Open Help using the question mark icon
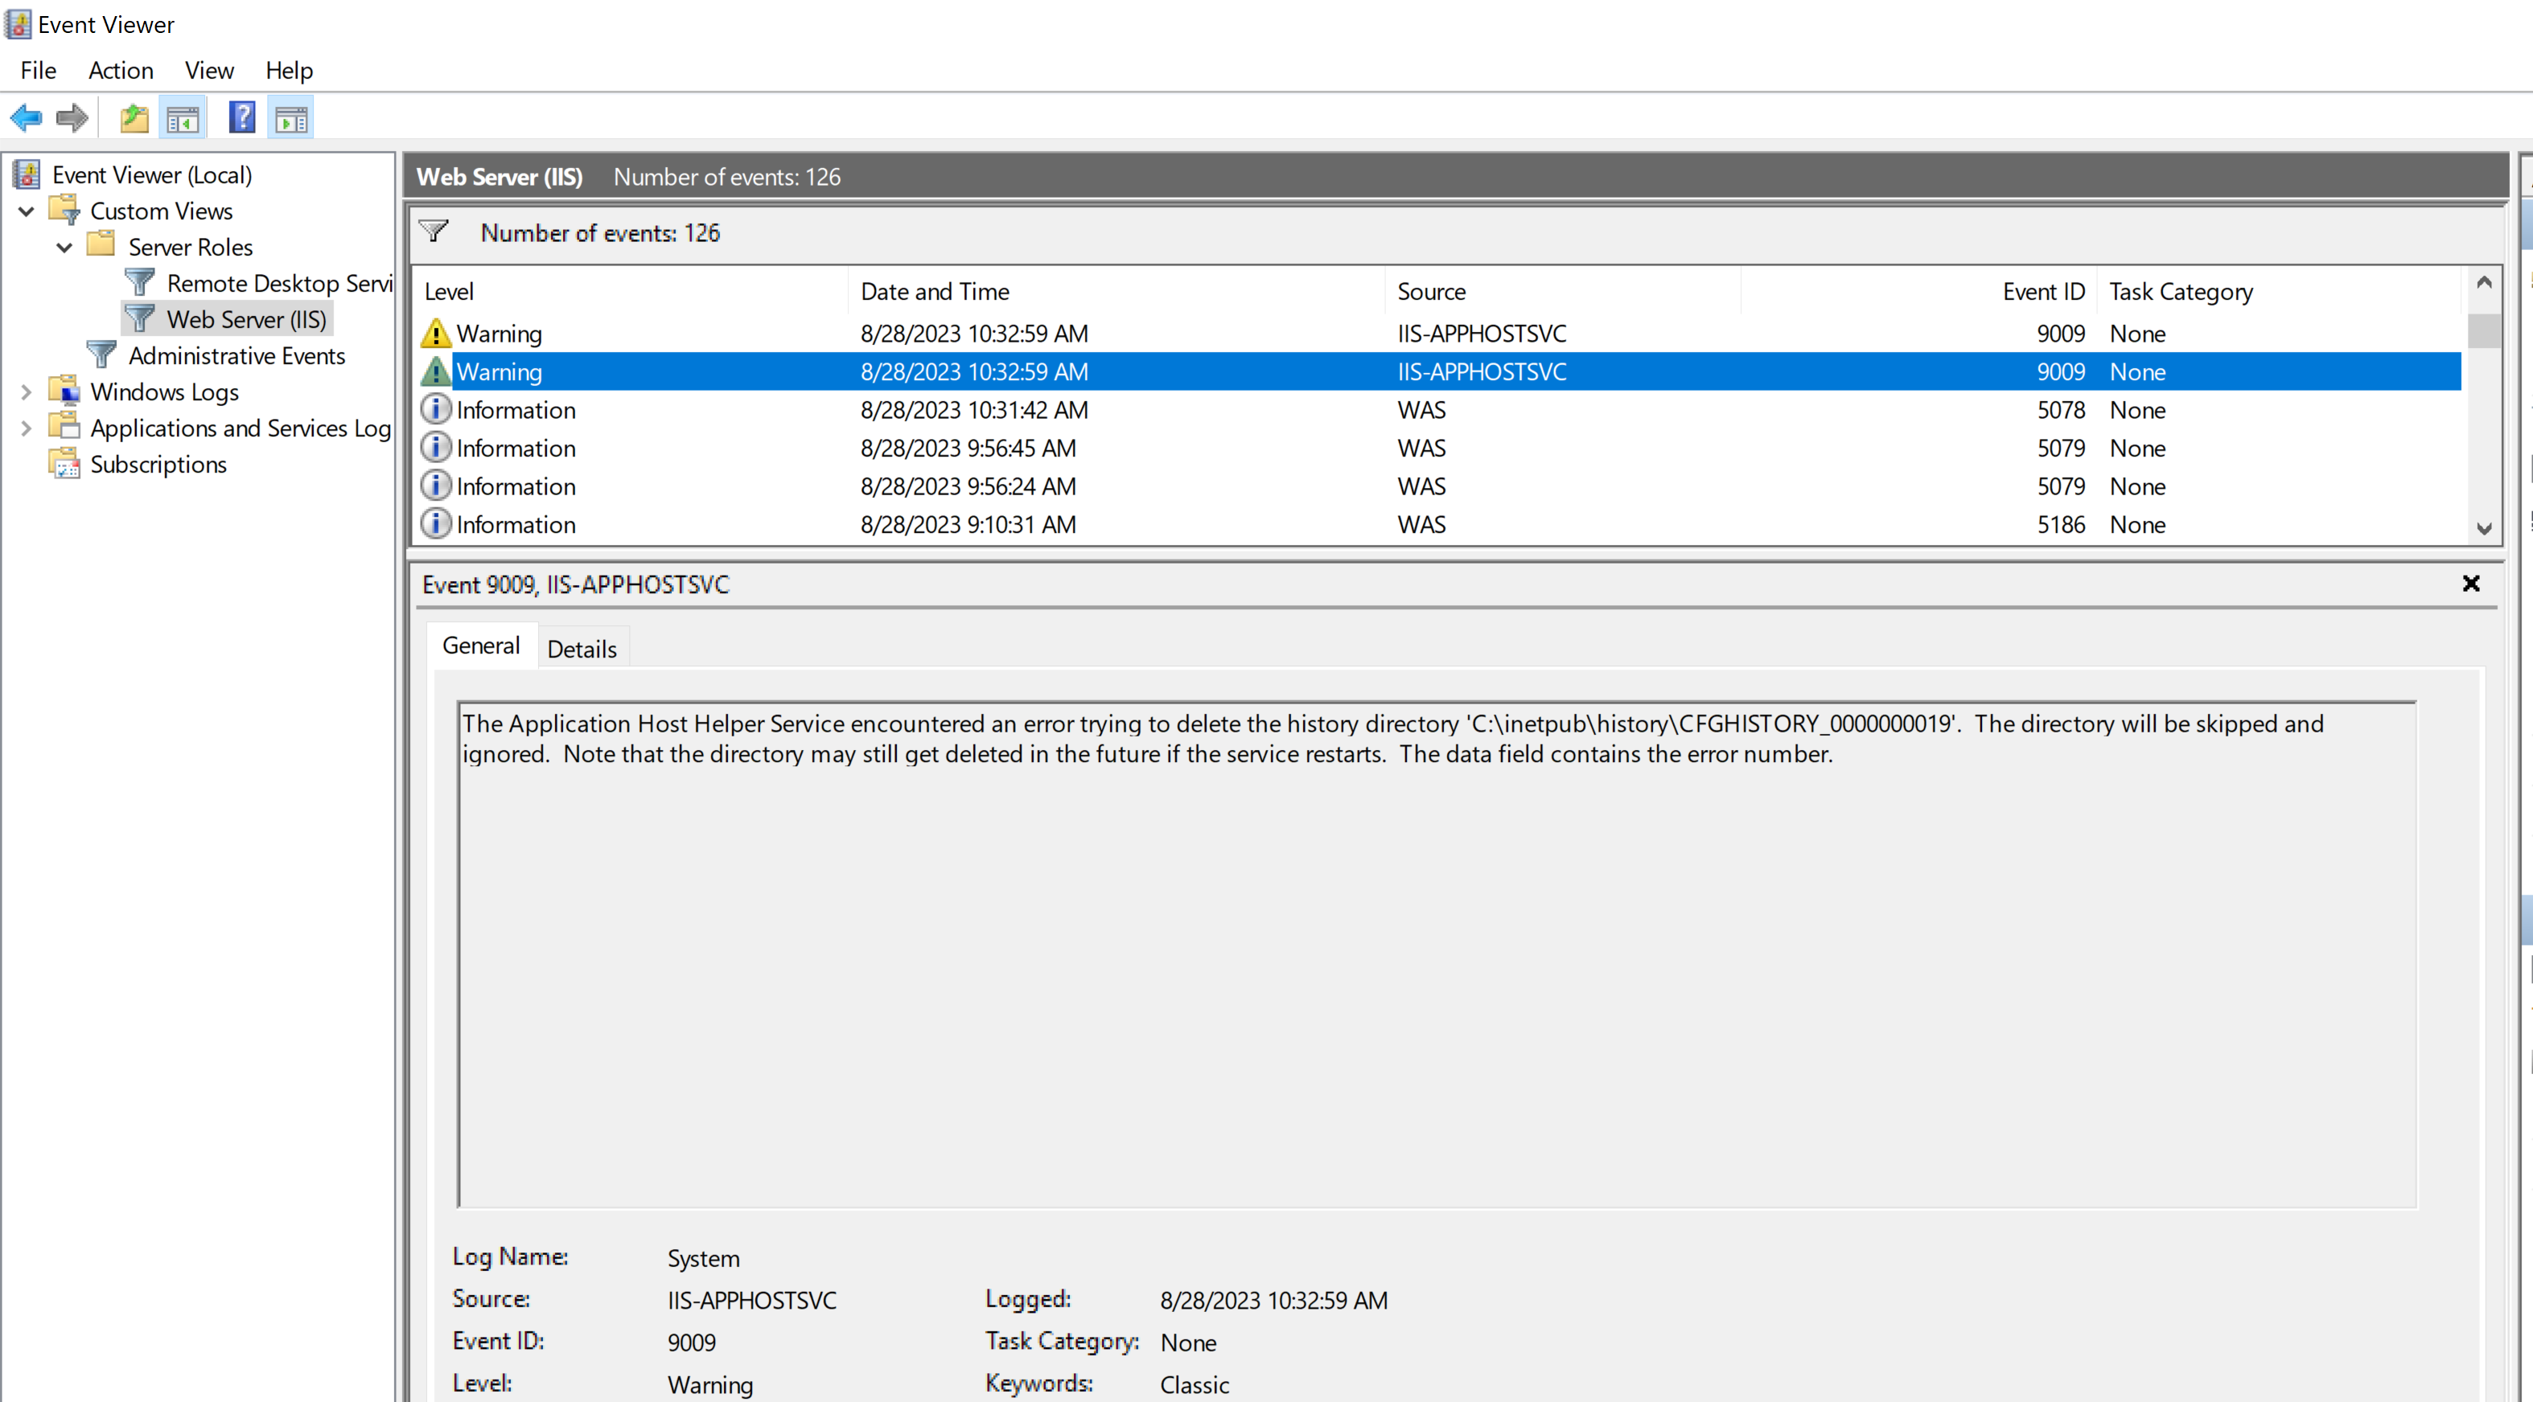The height and width of the screenshot is (1402, 2533). 241,117
